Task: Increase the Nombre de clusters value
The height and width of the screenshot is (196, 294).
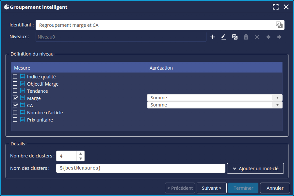Action: pos(81,154)
